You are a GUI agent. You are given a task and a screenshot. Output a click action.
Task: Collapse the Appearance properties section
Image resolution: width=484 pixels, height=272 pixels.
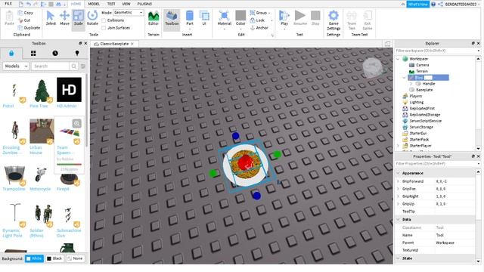[398, 173]
